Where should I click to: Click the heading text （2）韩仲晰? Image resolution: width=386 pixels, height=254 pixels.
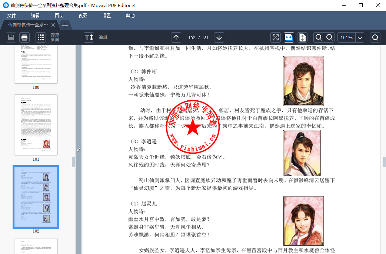(x=143, y=71)
